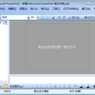Click 中文(中国) language in status bar

coord(75,91)
